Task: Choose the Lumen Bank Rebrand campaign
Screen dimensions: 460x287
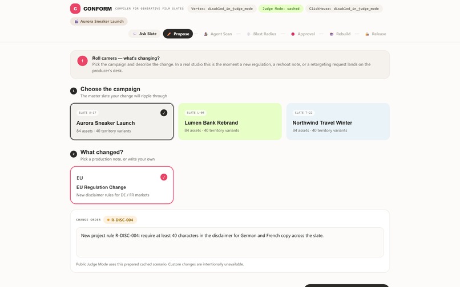Action: coord(229,121)
